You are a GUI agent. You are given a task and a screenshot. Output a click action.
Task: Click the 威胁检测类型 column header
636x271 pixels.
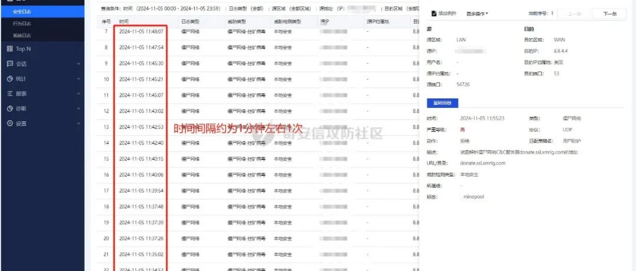287,21
